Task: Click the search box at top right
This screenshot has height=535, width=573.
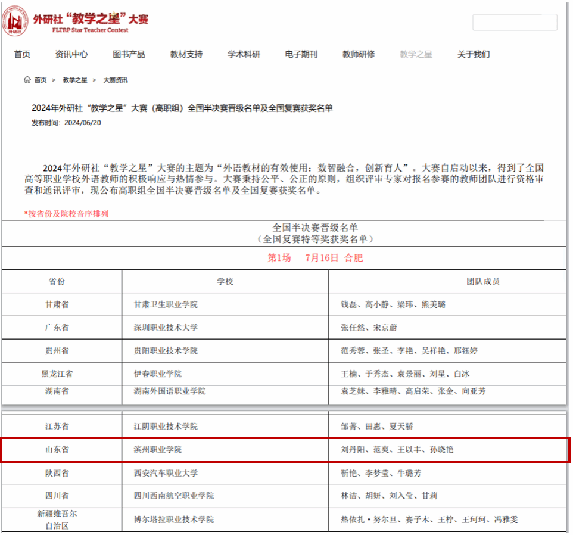Action: 515,23
